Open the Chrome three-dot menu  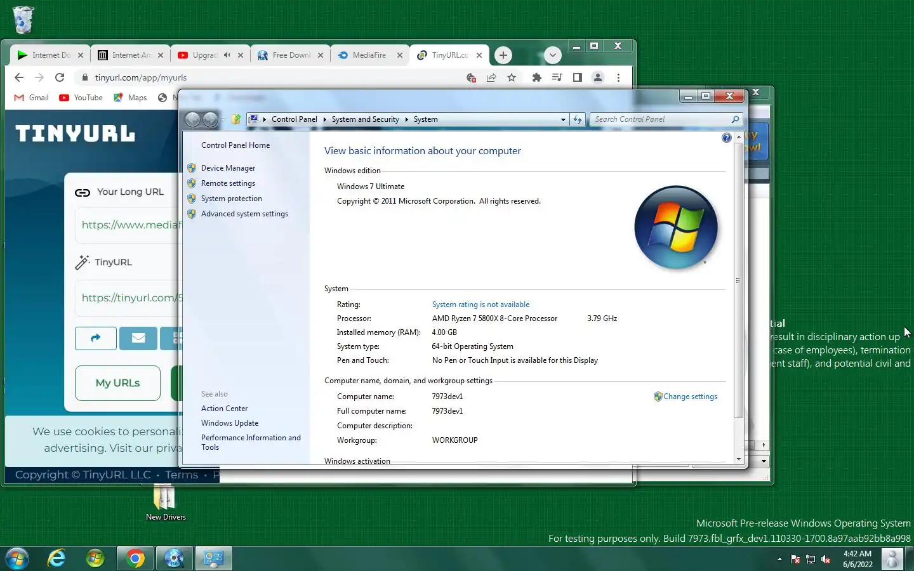point(618,77)
